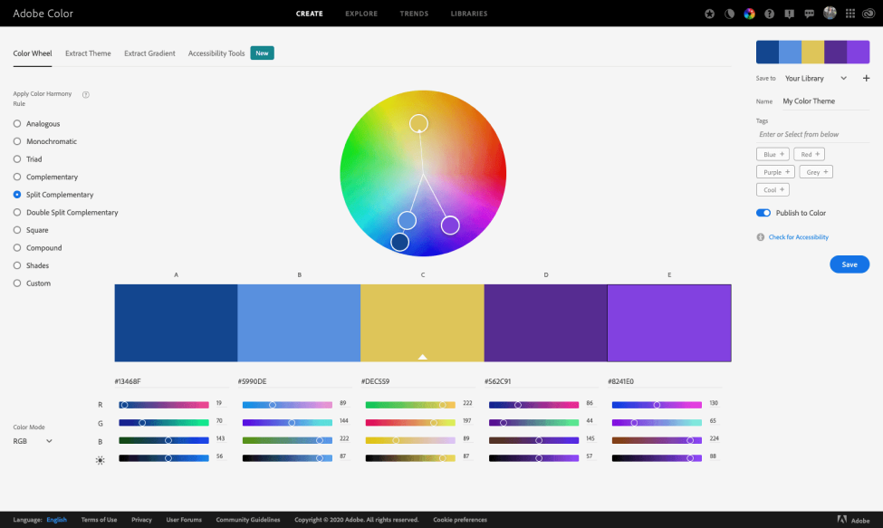Select the yellow color swatch C

coord(422,323)
